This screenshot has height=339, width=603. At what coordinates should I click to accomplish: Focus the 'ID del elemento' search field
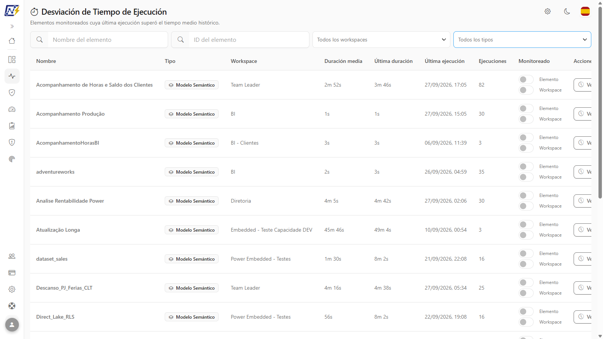click(249, 40)
